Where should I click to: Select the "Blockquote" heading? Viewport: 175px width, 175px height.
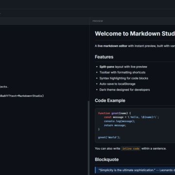(x=107, y=159)
